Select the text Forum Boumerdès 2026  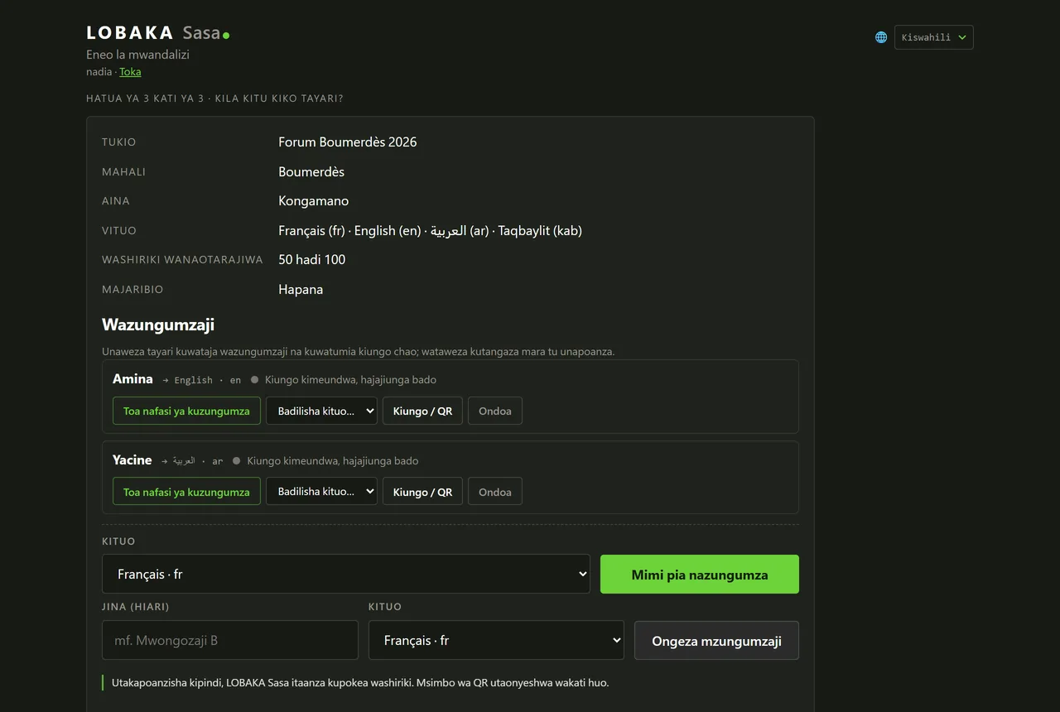[348, 142]
